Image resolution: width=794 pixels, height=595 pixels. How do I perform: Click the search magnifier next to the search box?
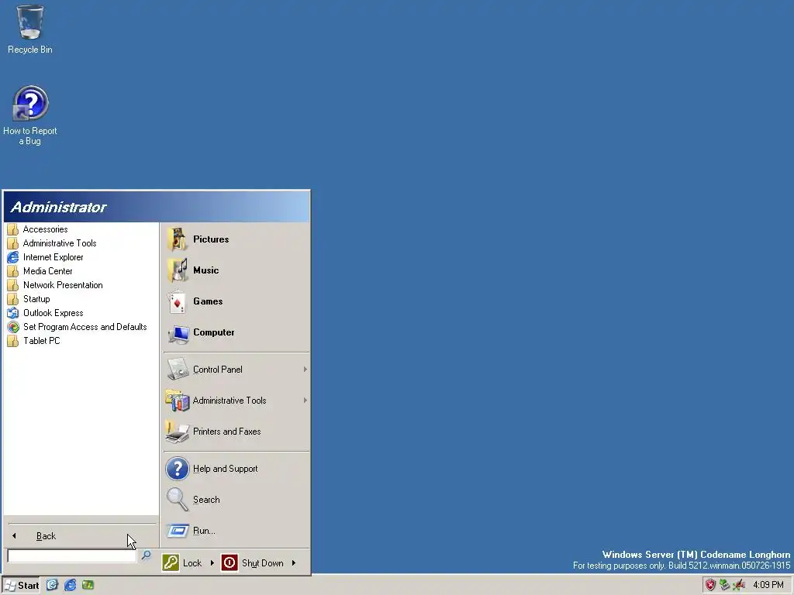(146, 555)
